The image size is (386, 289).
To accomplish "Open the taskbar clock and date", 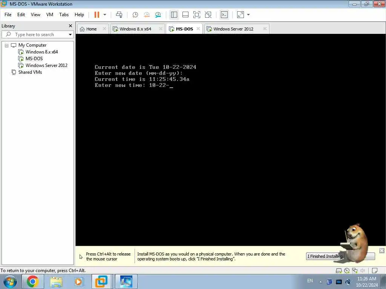I will tap(367, 282).
